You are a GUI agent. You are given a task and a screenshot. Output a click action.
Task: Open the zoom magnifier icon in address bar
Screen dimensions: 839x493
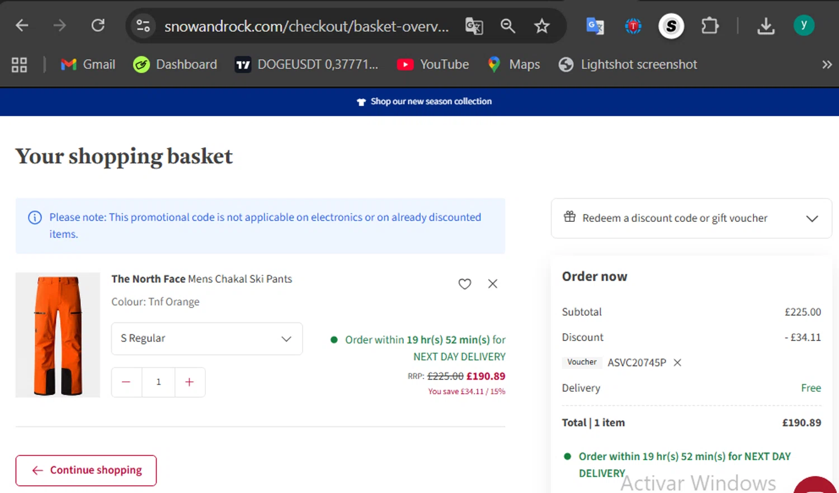(507, 26)
